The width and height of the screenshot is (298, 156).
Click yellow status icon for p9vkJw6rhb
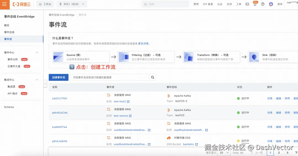pyautogui.click(x=238, y=141)
